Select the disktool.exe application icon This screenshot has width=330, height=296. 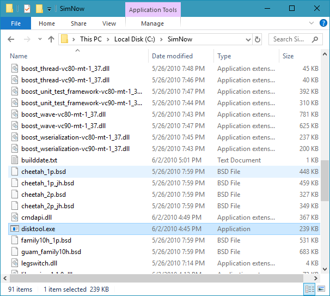(x=15, y=229)
